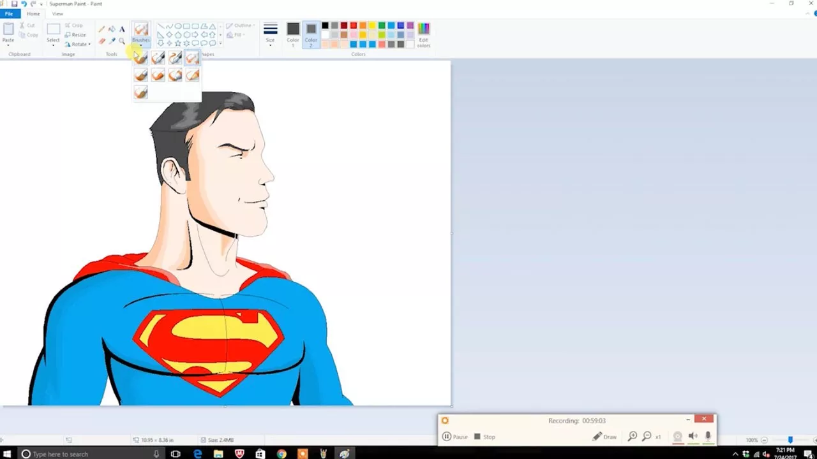Click Save icon in quick access toolbar

[x=14, y=4]
